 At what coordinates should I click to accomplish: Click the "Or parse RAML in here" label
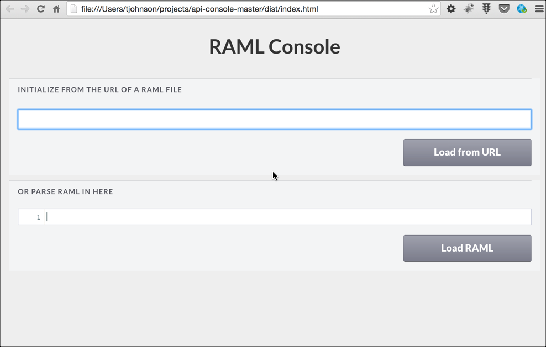pyautogui.click(x=65, y=191)
